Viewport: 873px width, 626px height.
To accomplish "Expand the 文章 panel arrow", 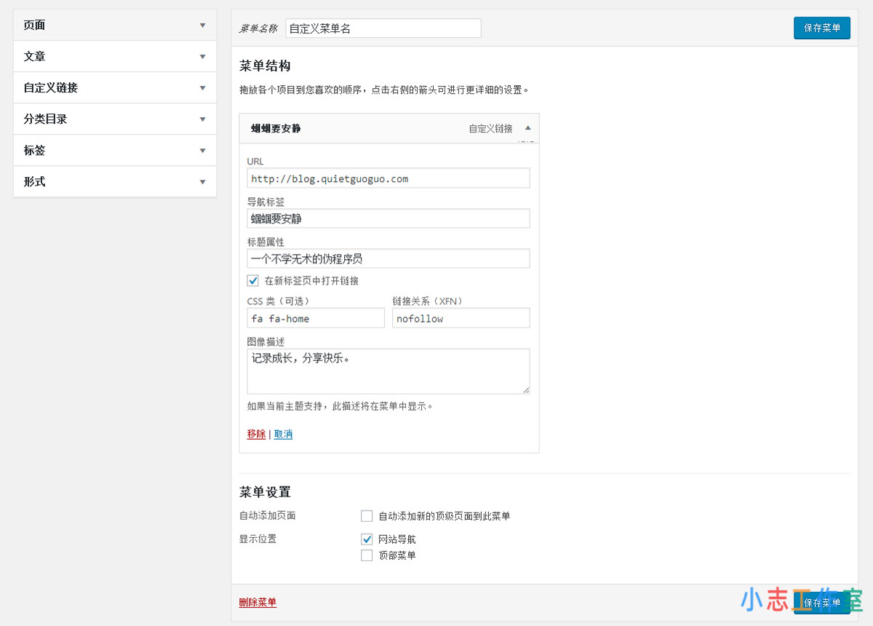I will click(203, 57).
